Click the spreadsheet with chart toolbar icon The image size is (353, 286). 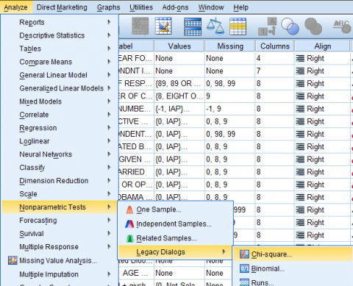pos(163,26)
